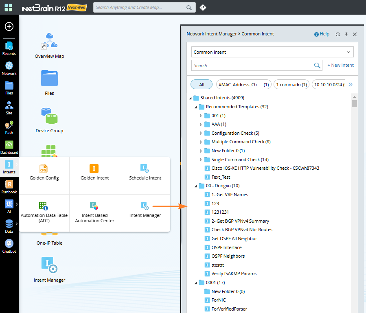Expand the AI sidebar submenu arrow

(x=17, y=204)
